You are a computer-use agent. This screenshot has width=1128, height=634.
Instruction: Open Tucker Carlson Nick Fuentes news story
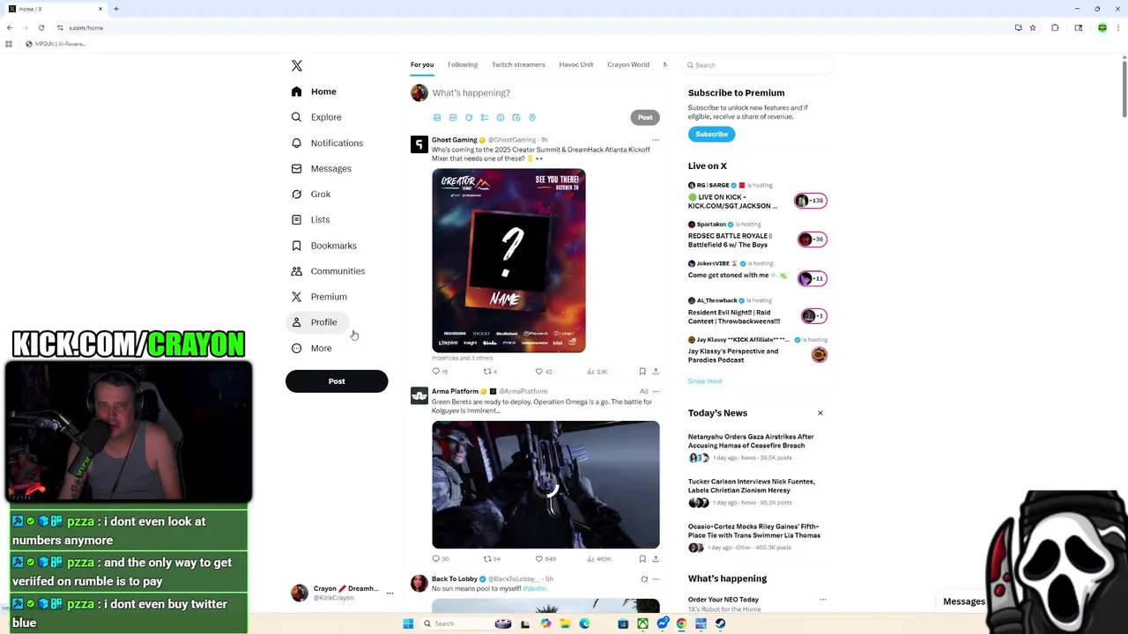point(758,491)
